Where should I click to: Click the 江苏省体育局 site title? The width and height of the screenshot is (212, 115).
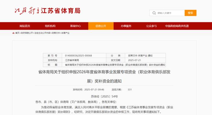pos(61,11)
